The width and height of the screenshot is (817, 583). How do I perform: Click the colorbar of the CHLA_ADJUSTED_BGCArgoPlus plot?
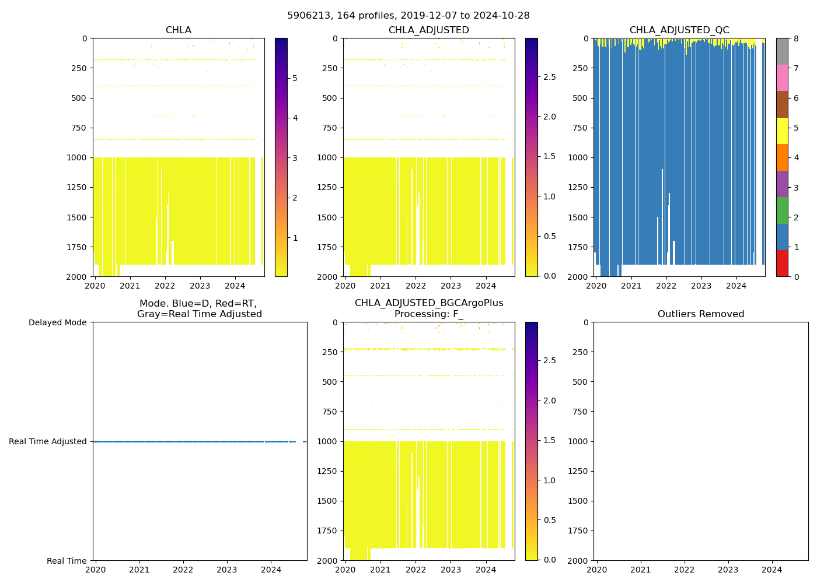[x=531, y=441]
